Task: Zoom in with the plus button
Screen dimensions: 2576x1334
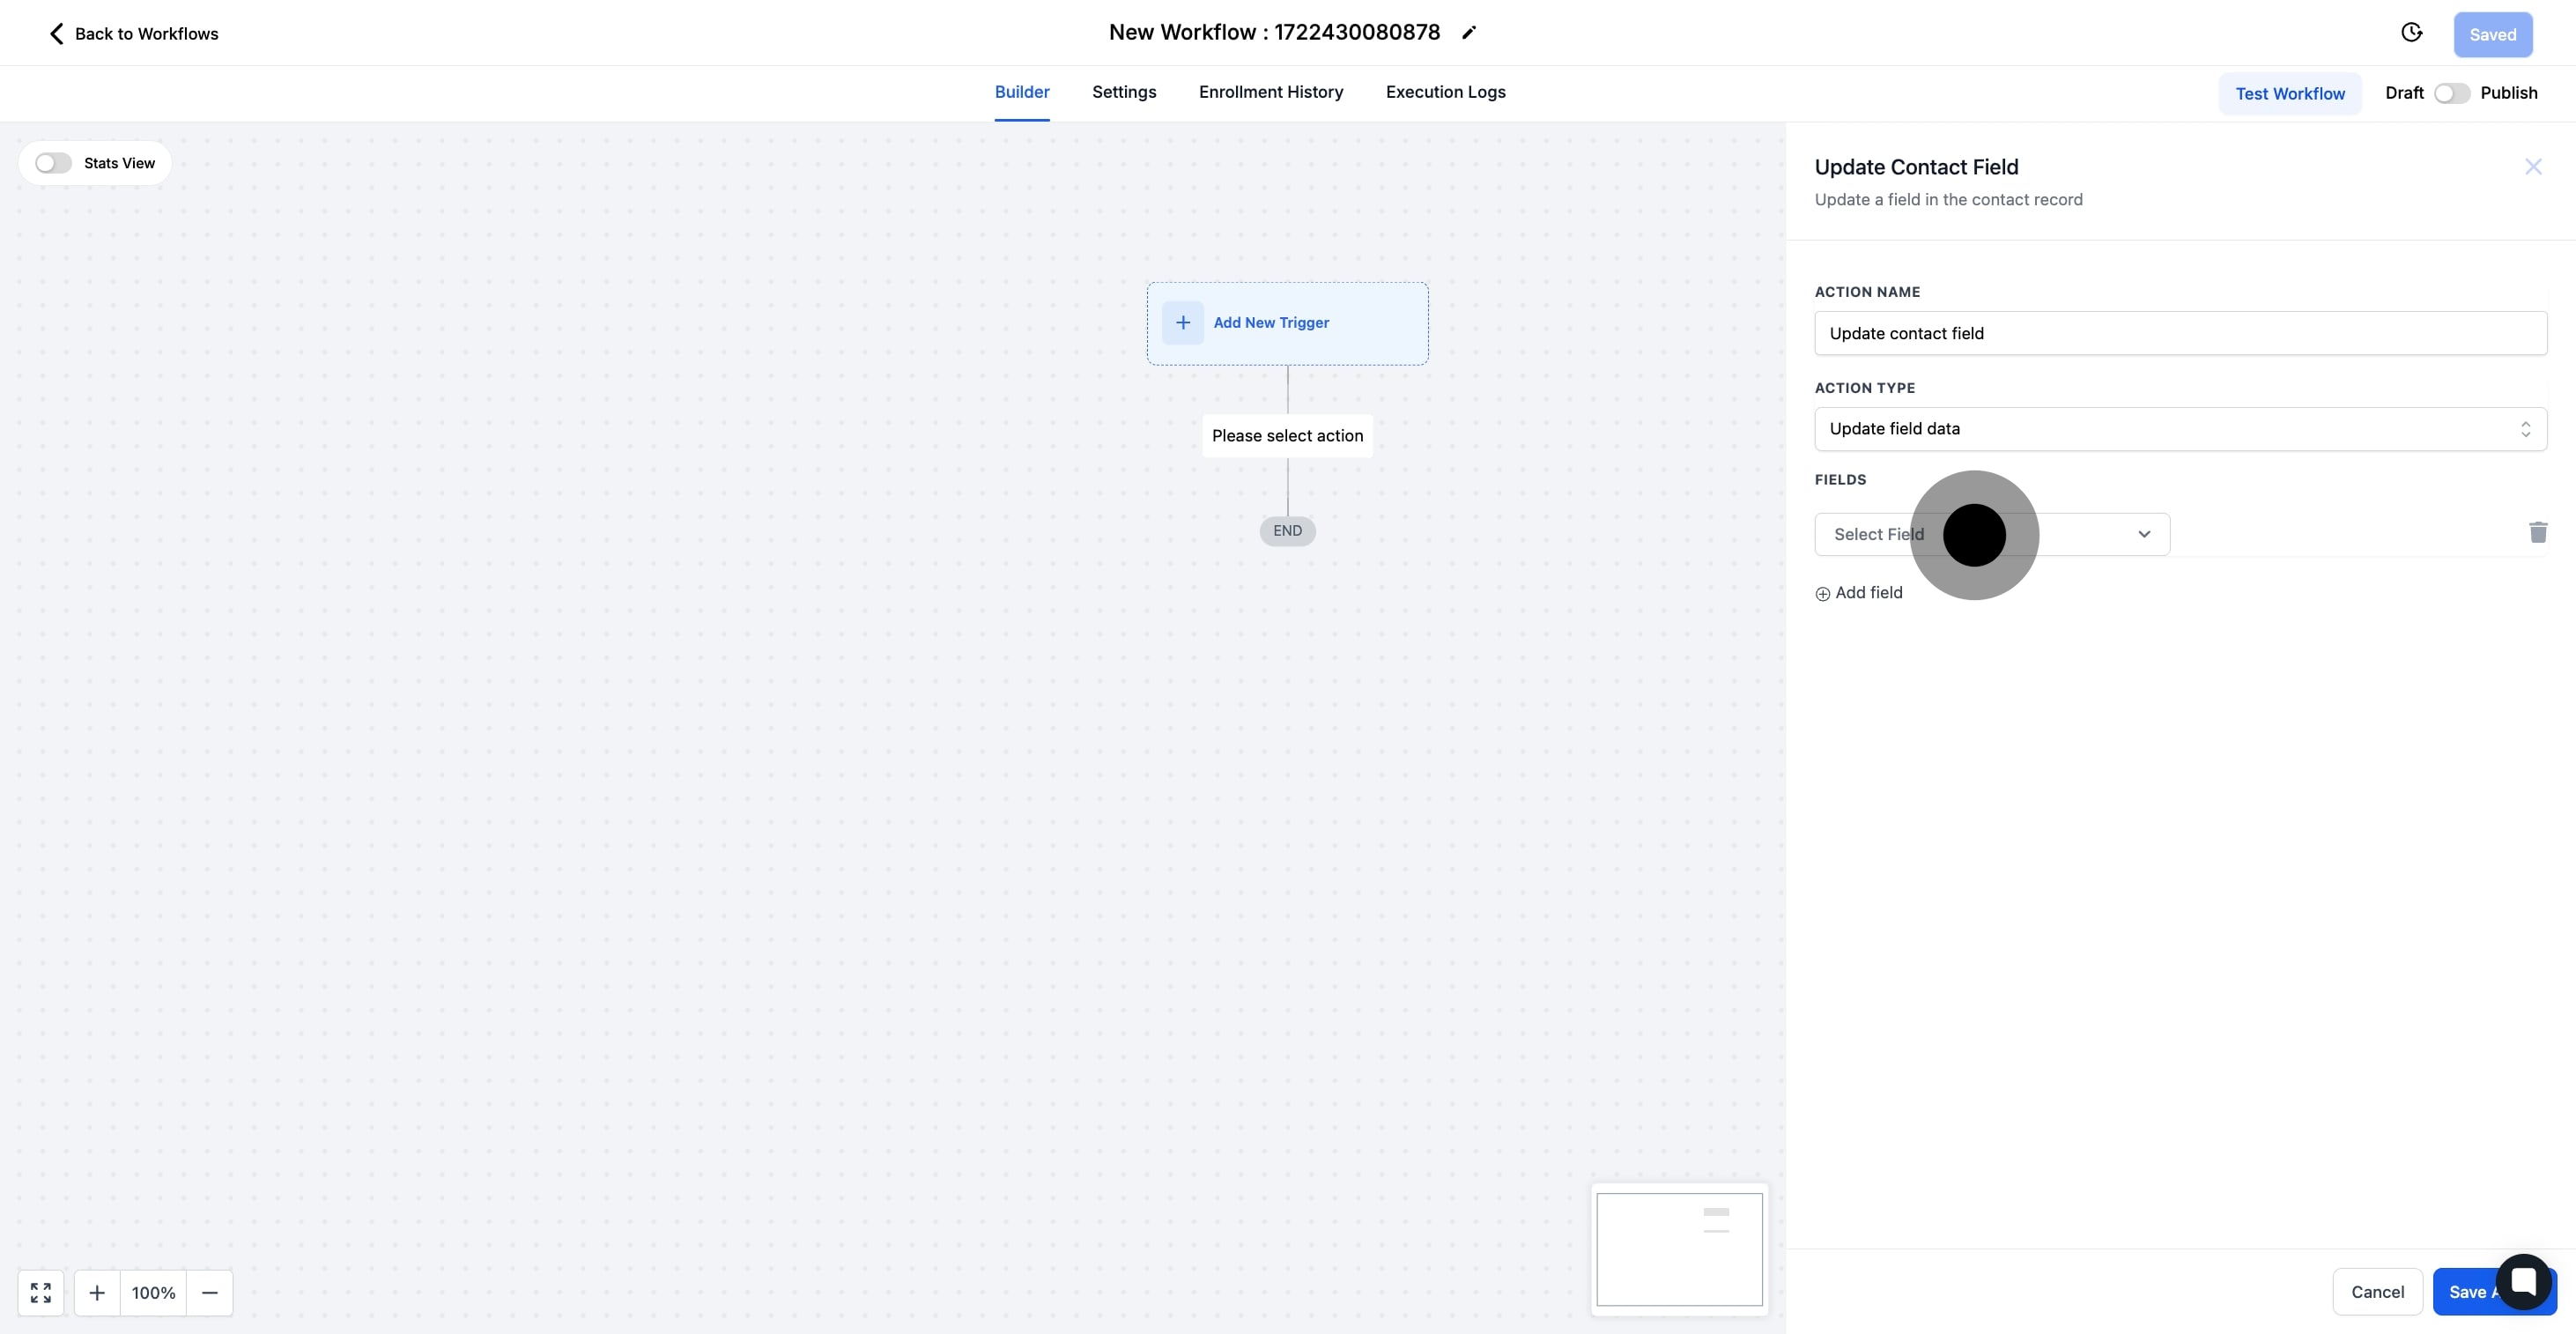Action: [97, 1292]
